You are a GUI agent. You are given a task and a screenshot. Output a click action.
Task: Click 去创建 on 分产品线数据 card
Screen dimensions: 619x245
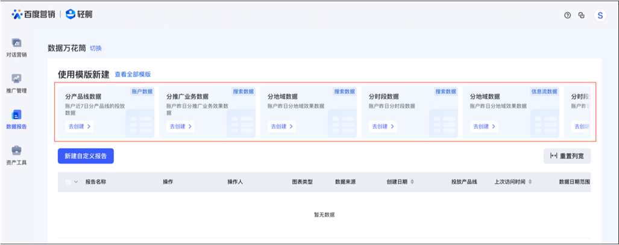tap(78, 126)
